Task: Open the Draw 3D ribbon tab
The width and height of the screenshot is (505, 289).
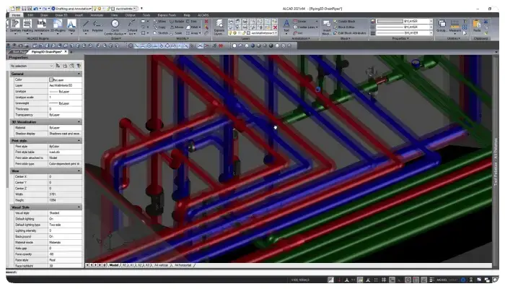Action: [61, 15]
